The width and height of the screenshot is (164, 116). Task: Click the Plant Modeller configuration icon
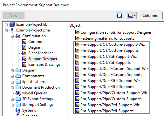point(24,53)
